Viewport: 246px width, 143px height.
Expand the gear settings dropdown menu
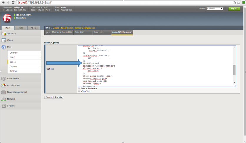48,33
